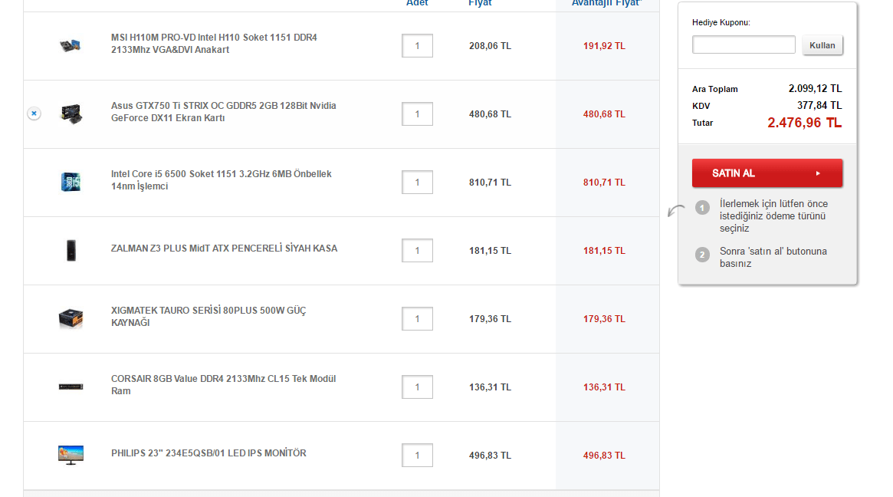Click the Corsair 8GB RAM thumbnail

[x=71, y=387]
